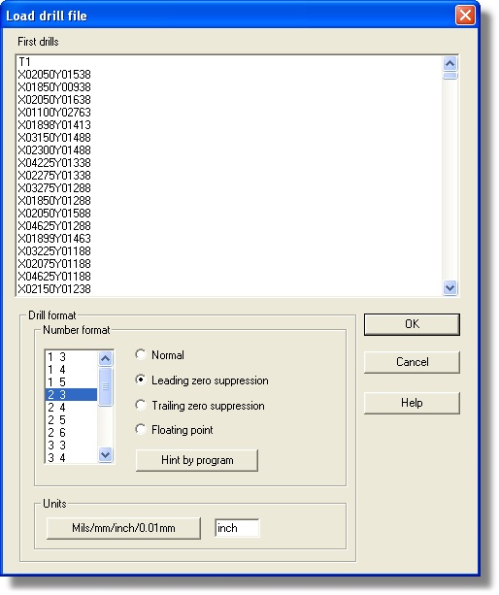
Task: Choose the 3 3 number format entry
Action: (x=71, y=446)
